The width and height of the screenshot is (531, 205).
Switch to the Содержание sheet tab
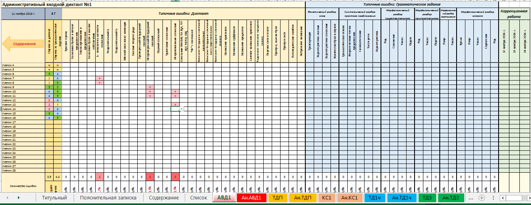coord(164,197)
